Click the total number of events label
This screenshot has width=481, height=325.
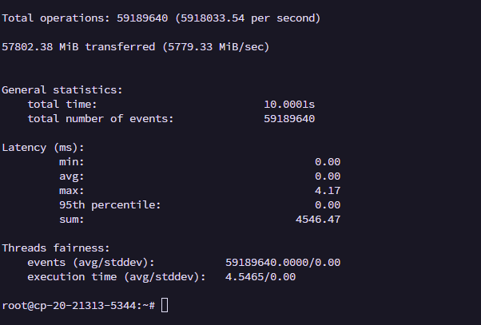coord(100,119)
